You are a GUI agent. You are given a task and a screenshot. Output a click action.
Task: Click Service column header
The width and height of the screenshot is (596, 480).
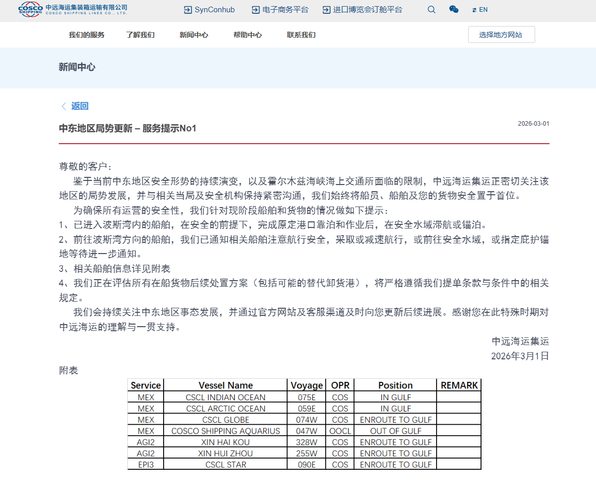point(146,385)
